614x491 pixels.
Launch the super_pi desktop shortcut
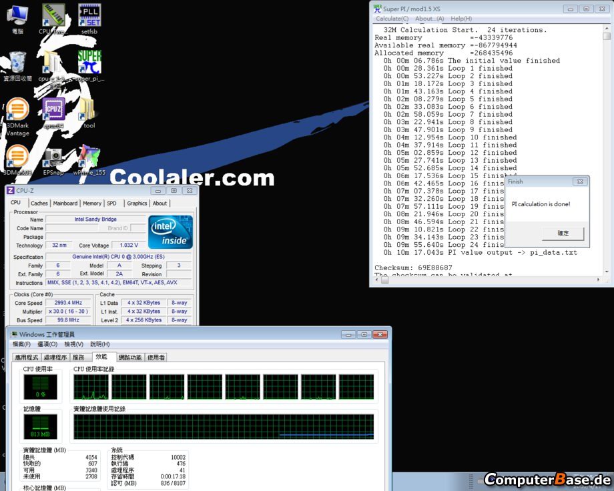tap(89, 63)
